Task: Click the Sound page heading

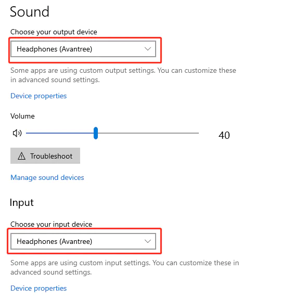Action: point(30,12)
